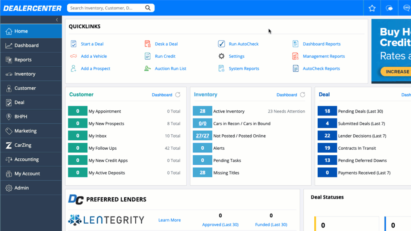Open the Add a Vehicle link

pos(94,56)
